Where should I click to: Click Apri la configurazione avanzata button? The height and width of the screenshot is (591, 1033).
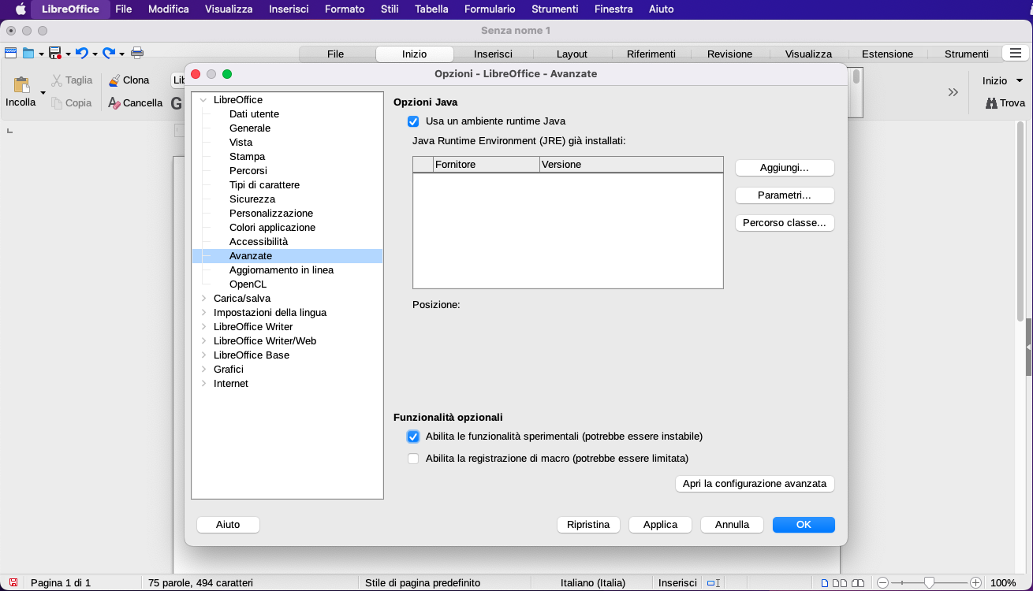[754, 484]
